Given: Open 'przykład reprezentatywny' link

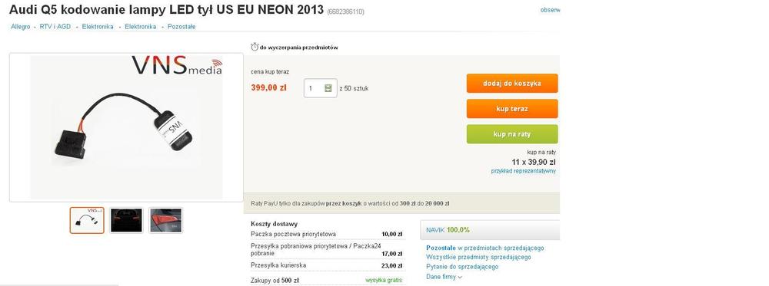Looking at the screenshot, I should 523,171.
